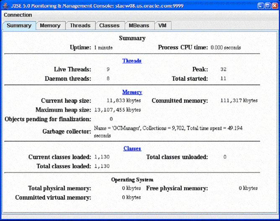Viewport: 280px width, 221px height.
Task: Click the GCManager garbage collector details text
Action: pyautogui.click(x=168, y=128)
